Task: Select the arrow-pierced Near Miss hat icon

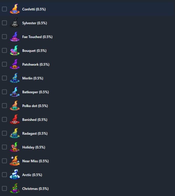Action: tap(15, 161)
